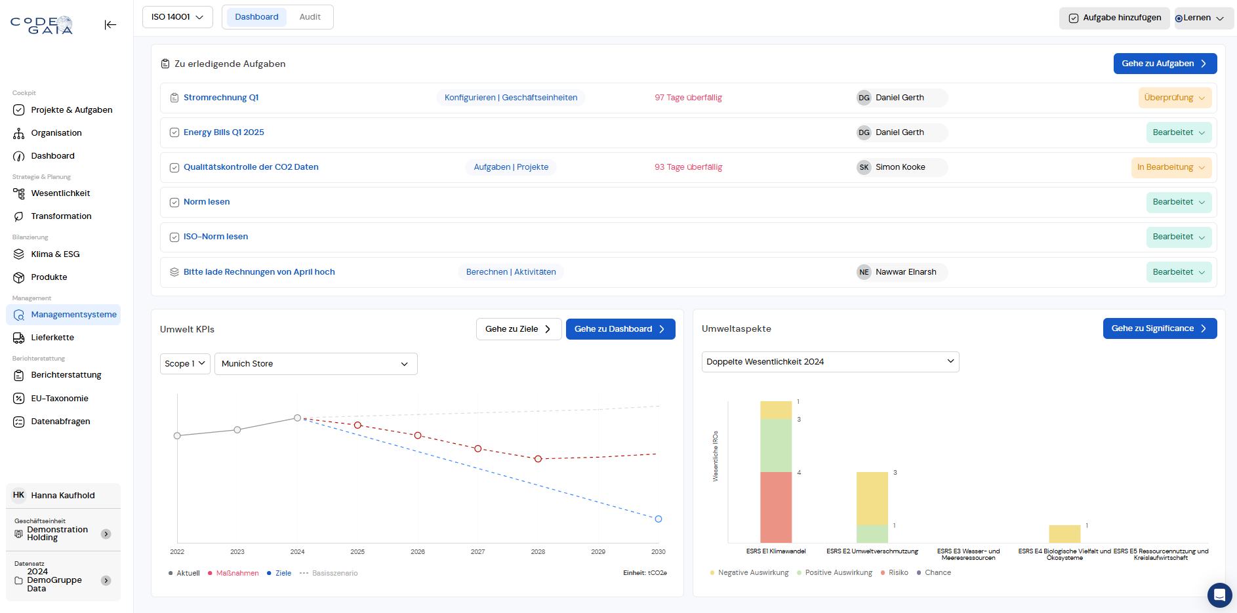This screenshot has height=613, width=1237.
Task: Expand the Munich Store location dropdown
Action: (x=315, y=364)
